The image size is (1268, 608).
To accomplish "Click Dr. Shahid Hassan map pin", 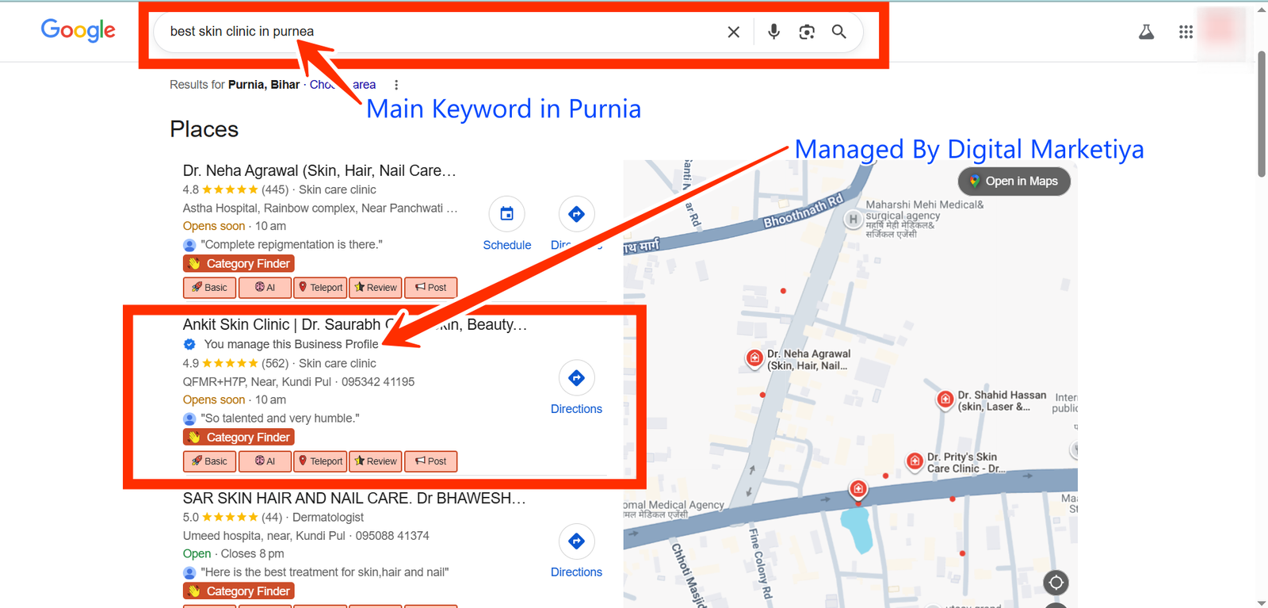I will point(945,400).
